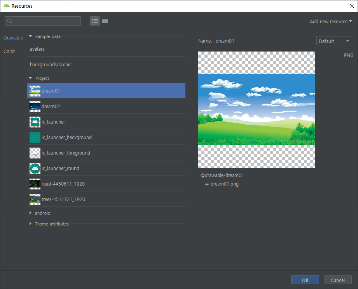Switch to grid view icon

pyautogui.click(x=105, y=21)
